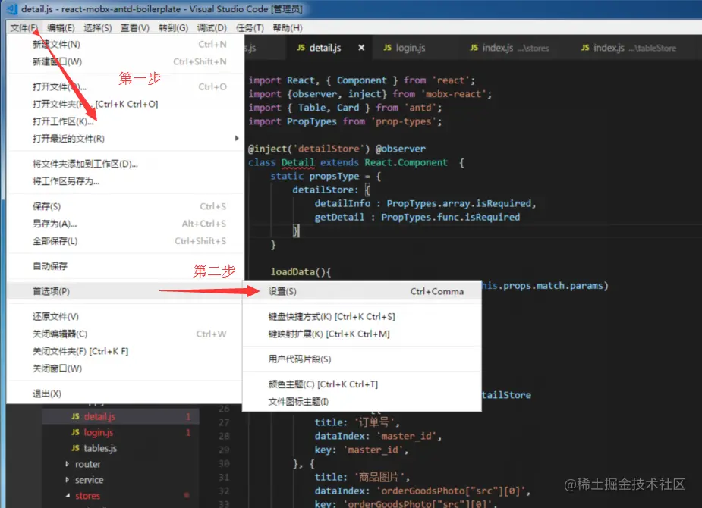Open the 查看(V) menu

[x=135, y=28]
